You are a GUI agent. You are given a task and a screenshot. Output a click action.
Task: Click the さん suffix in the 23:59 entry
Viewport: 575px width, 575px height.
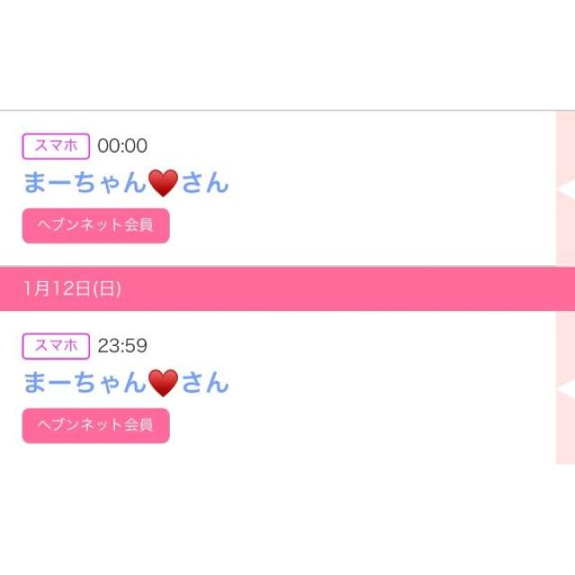pos(205,384)
